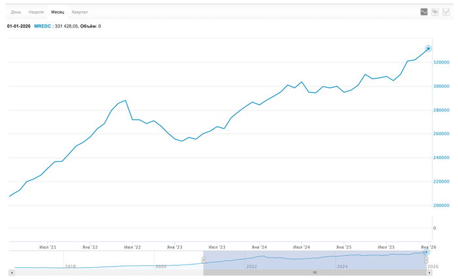
Task: Click the Янв '24 x-axis label
Action: coord(260,248)
